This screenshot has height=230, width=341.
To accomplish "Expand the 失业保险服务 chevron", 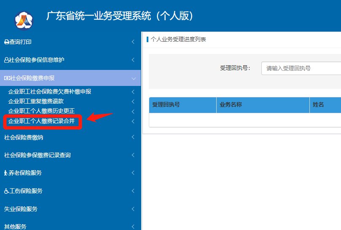I will click(x=133, y=209).
